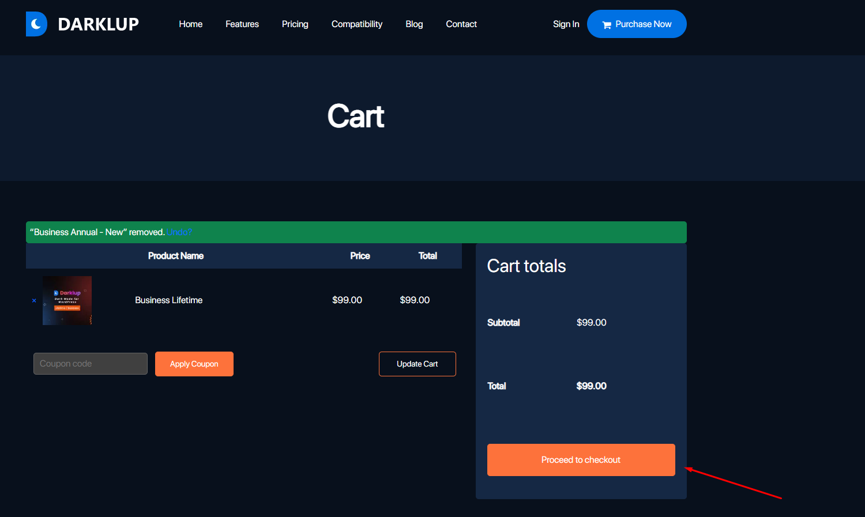Viewport: 865px width, 517px height.
Task: Open the Contact page
Action: coord(461,24)
